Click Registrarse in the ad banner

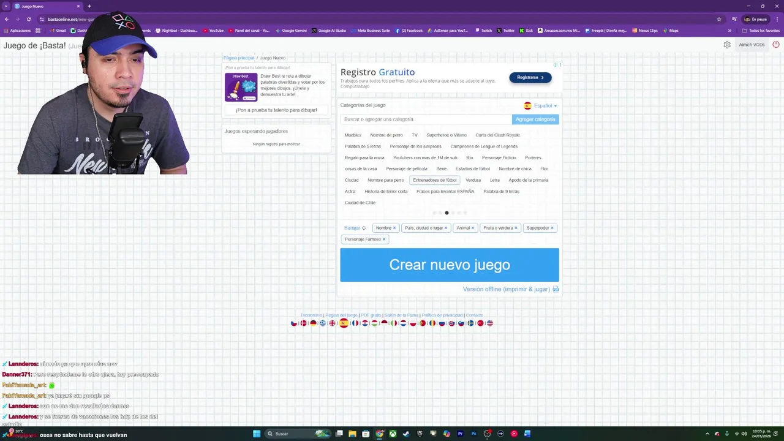(x=530, y=77)
